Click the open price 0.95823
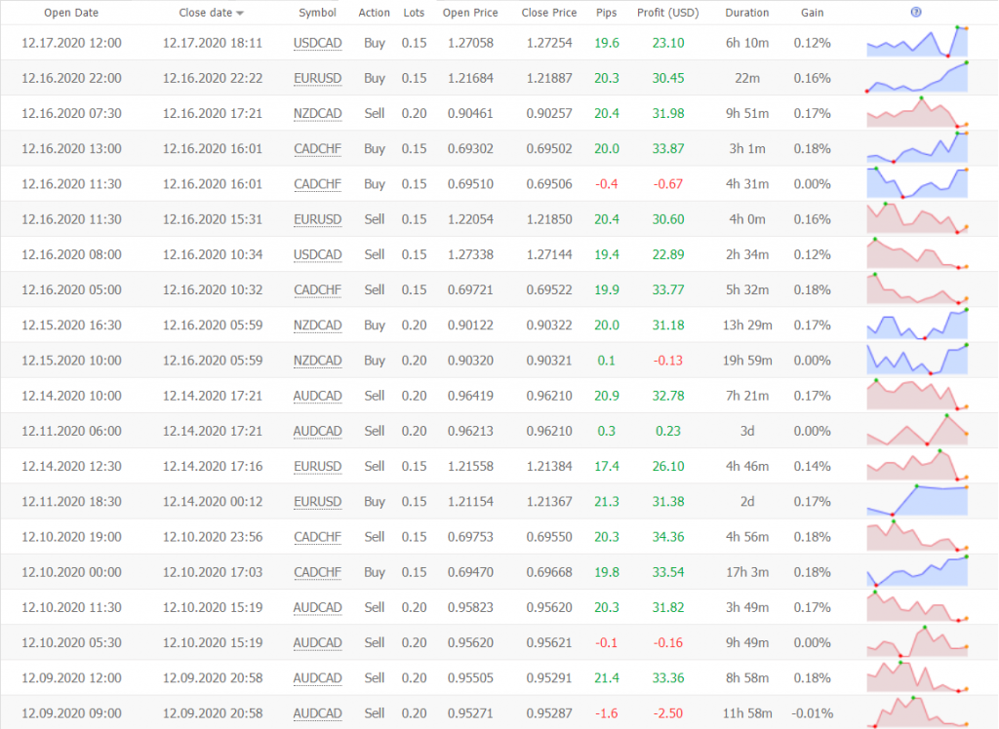 [470, 608]
